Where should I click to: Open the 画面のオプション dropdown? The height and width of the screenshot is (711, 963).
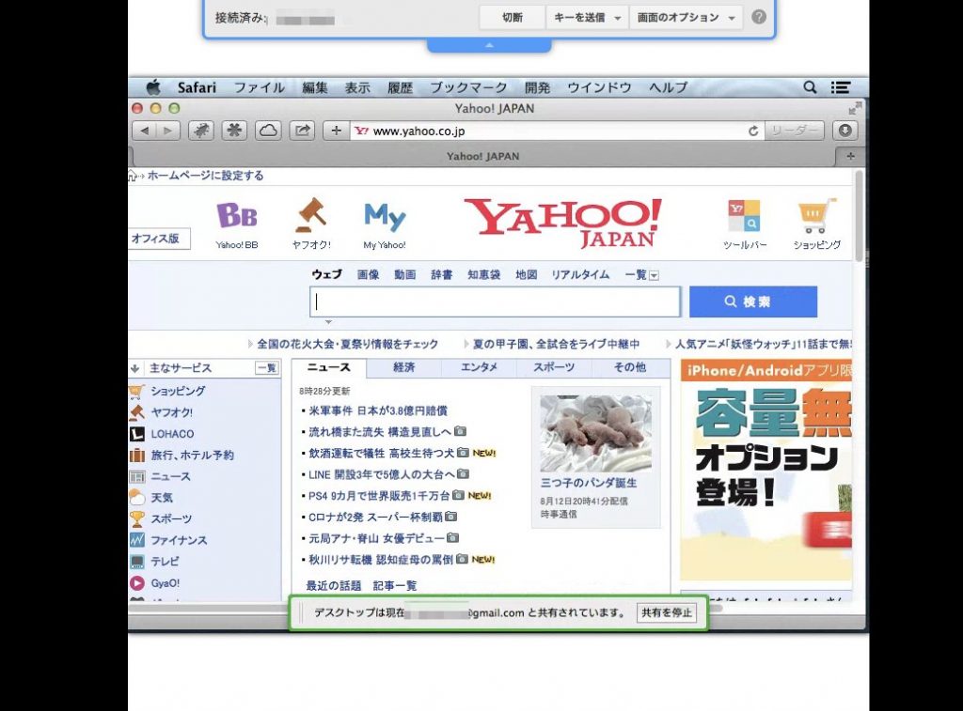coord(686,18)
